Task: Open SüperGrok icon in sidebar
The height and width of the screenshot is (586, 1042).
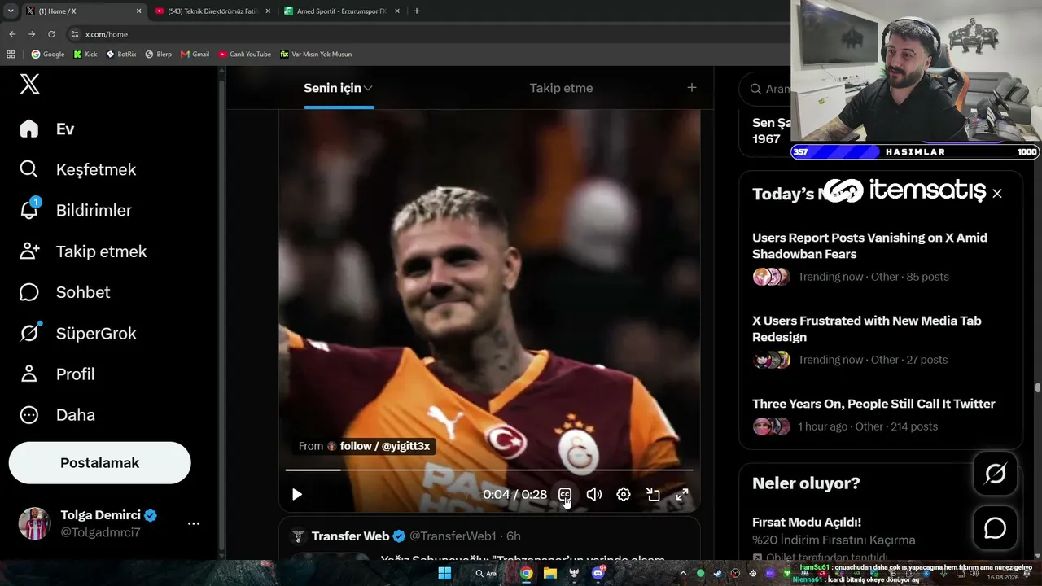Action: tap(29, 333)
